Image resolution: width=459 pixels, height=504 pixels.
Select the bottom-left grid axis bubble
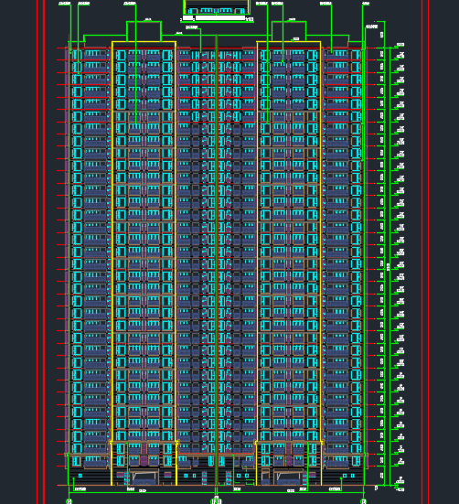[x=69, y=501]
